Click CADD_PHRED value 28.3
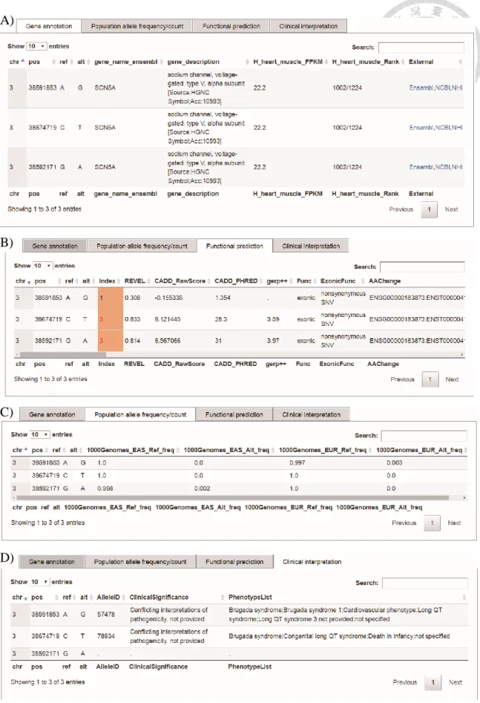480x703 pixels. pos(221,319)
